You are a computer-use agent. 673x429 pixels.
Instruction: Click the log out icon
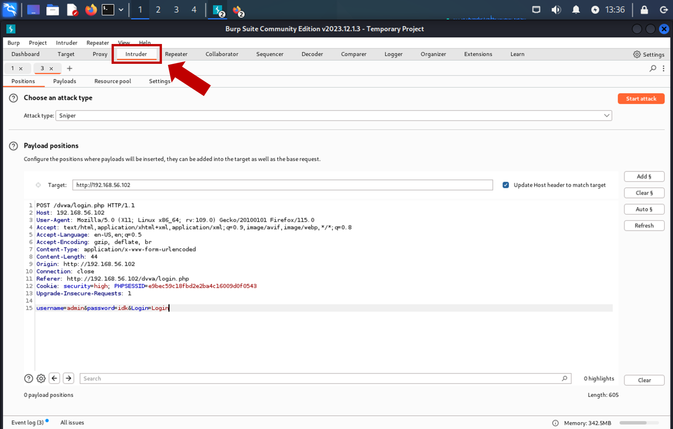point(664,9)
